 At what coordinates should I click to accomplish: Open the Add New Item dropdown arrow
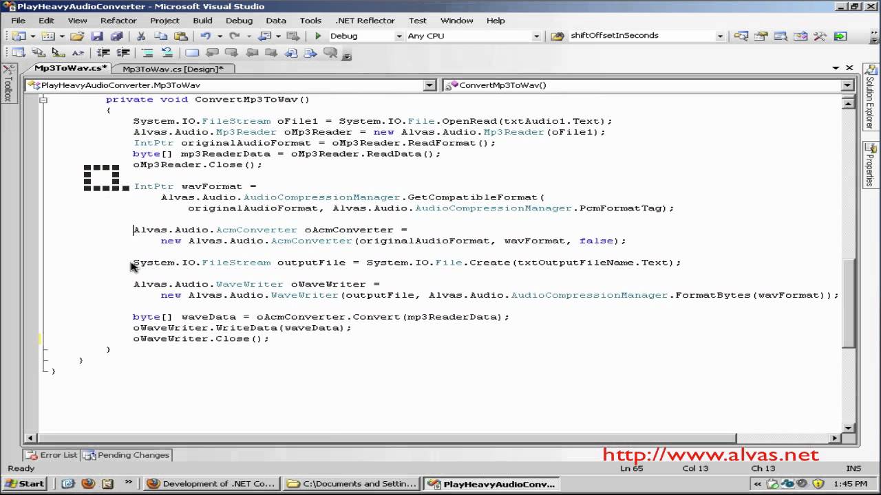point(62,36)
